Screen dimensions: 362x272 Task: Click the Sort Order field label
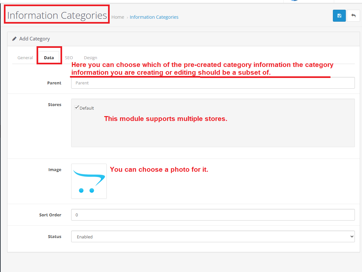pos(50,215)
